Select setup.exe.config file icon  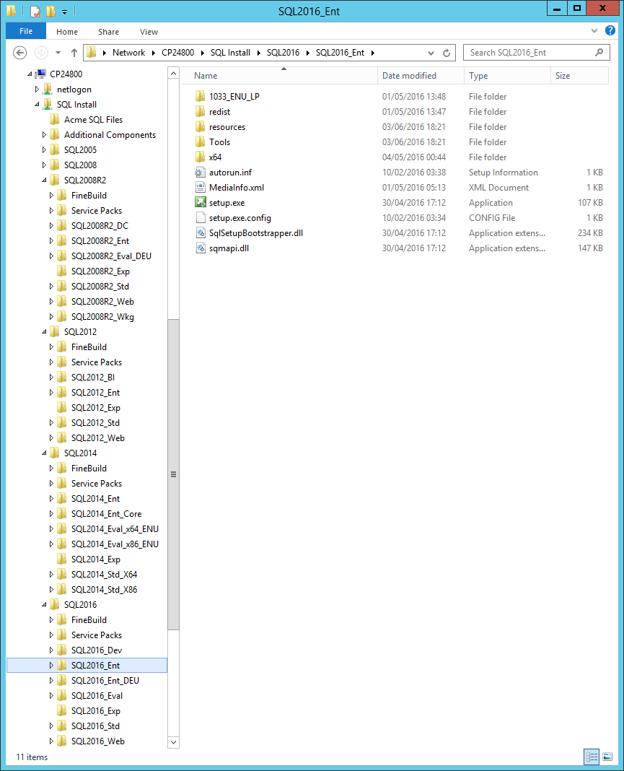tap(201, 217)
